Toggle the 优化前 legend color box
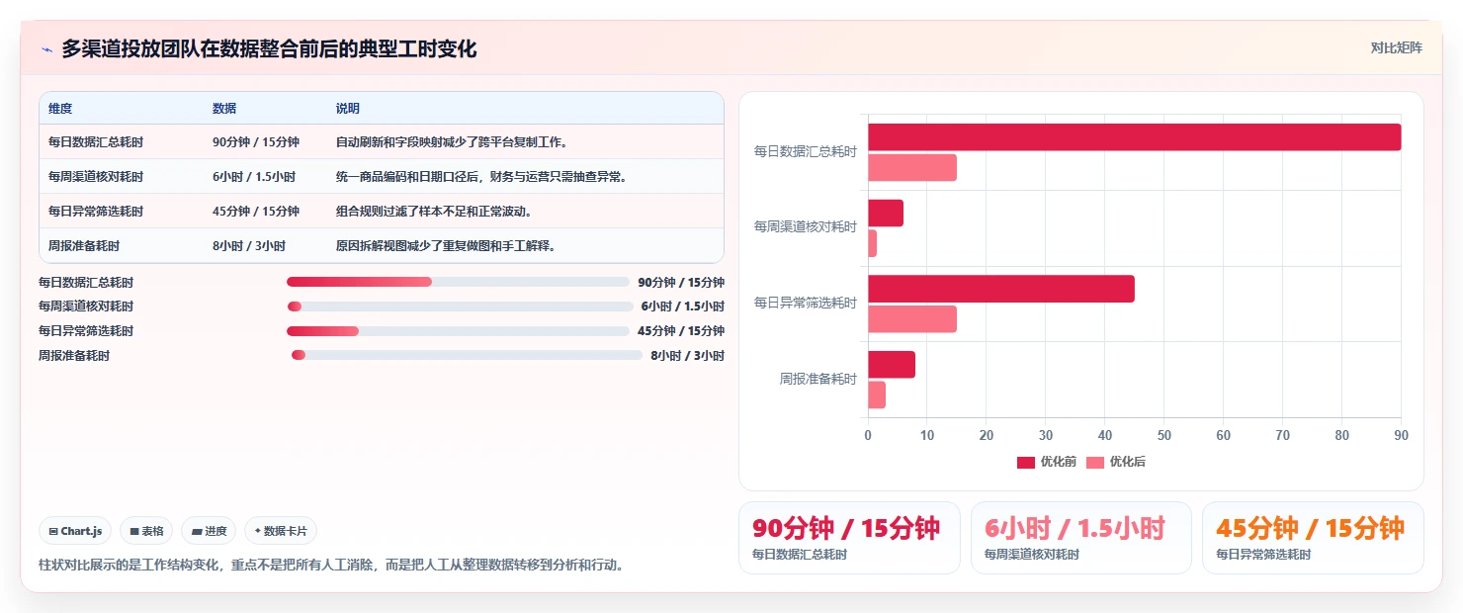Viewport: 1463px width, 613px height. pyautogui.click(x=1025, y=462)
